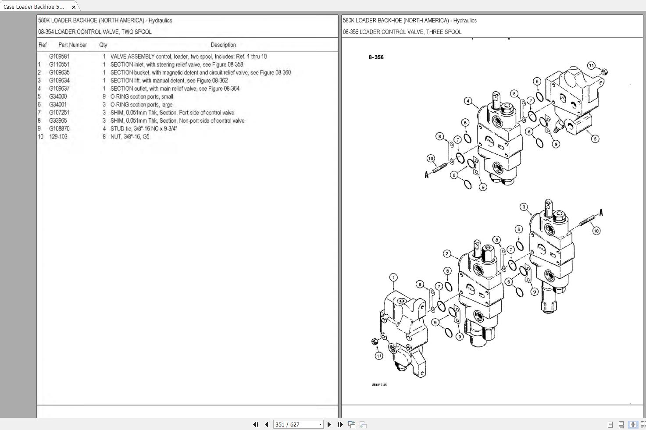Click part number G109634
This screenshot has width=646, height=430.
[59, 81]
